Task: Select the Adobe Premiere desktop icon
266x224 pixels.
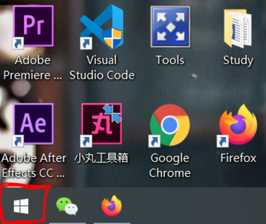Action: [x=33, y=27]
